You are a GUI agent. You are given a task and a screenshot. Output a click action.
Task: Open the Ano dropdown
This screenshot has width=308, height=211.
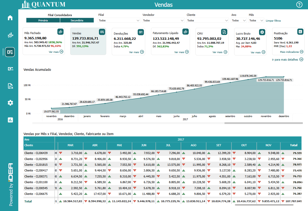(x=239, y=21)
